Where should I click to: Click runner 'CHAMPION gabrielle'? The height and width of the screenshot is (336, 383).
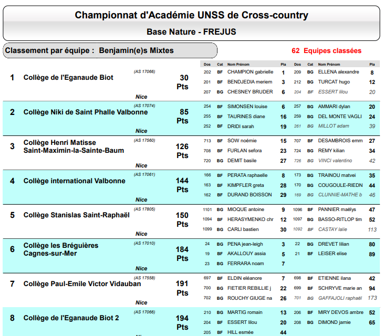[250, 72]
